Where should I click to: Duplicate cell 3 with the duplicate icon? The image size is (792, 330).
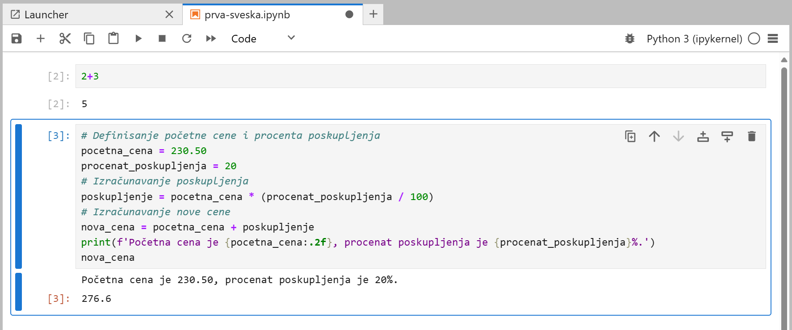click(x=630, y=136)
